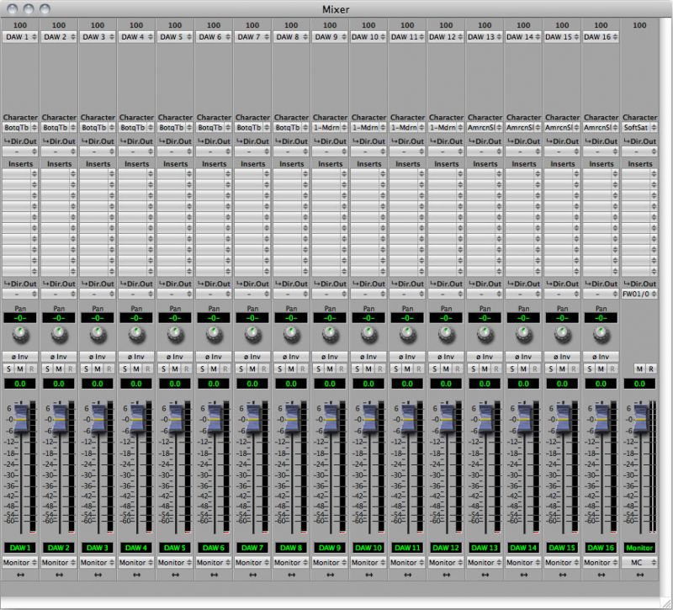Click the 100 value above DAW 3

(98, 25)
